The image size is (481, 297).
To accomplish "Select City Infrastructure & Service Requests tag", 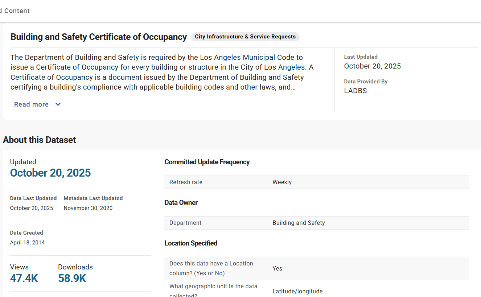I will [245, 37].
